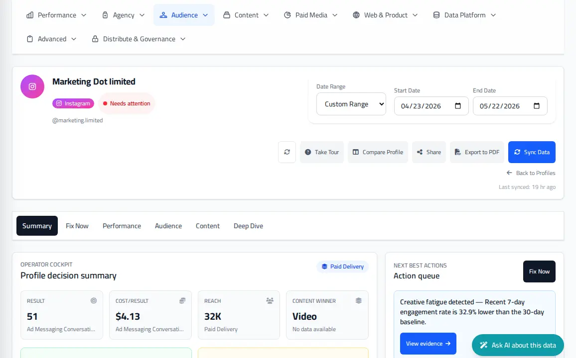
Task: Switch to the Content tab below profile
Action: pyautogui.click(x=208, y=226)
